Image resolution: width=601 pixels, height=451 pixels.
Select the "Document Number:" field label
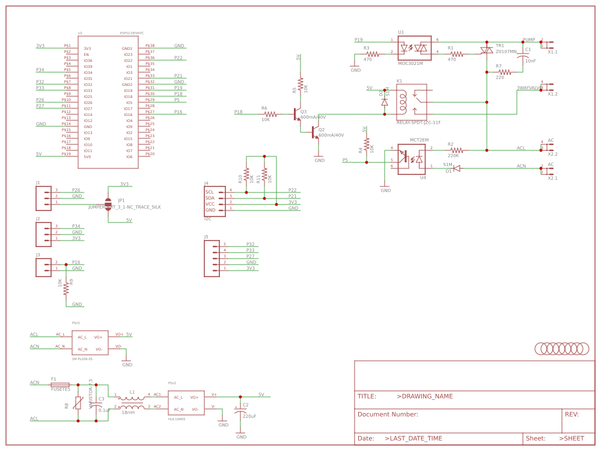tap(388, 414)
